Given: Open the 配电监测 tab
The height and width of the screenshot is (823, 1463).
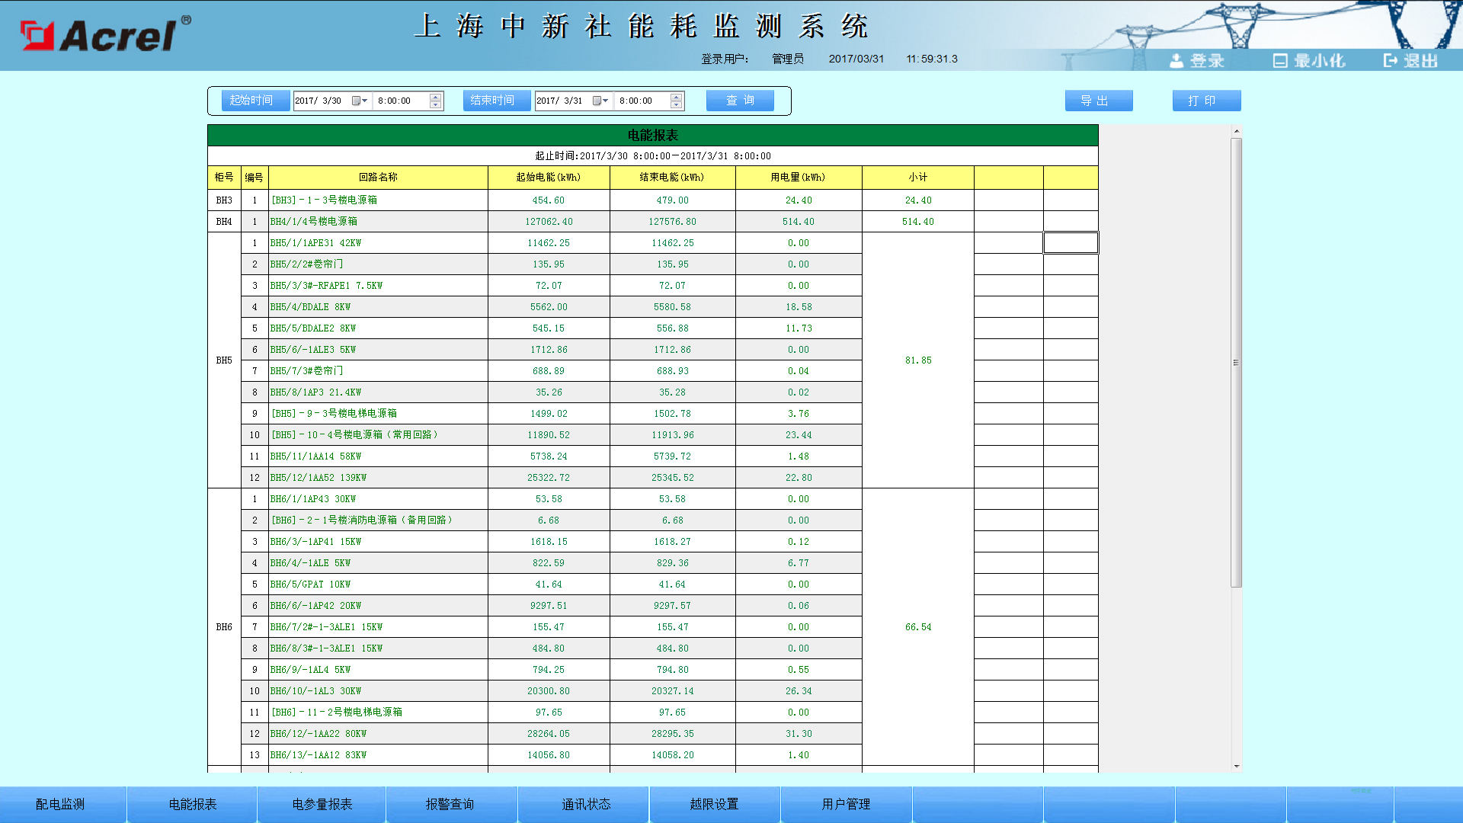Looking at the screenshot, I should point(61,804).
